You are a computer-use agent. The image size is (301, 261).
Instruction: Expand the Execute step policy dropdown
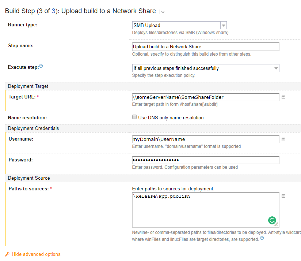[206, 68]
